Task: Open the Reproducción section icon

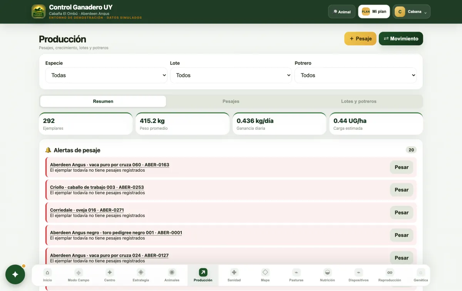Action: (x=390, y=272)
